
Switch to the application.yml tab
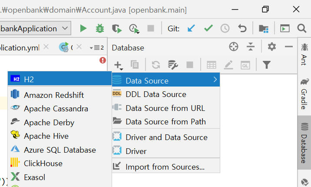[x=20, y=48]
